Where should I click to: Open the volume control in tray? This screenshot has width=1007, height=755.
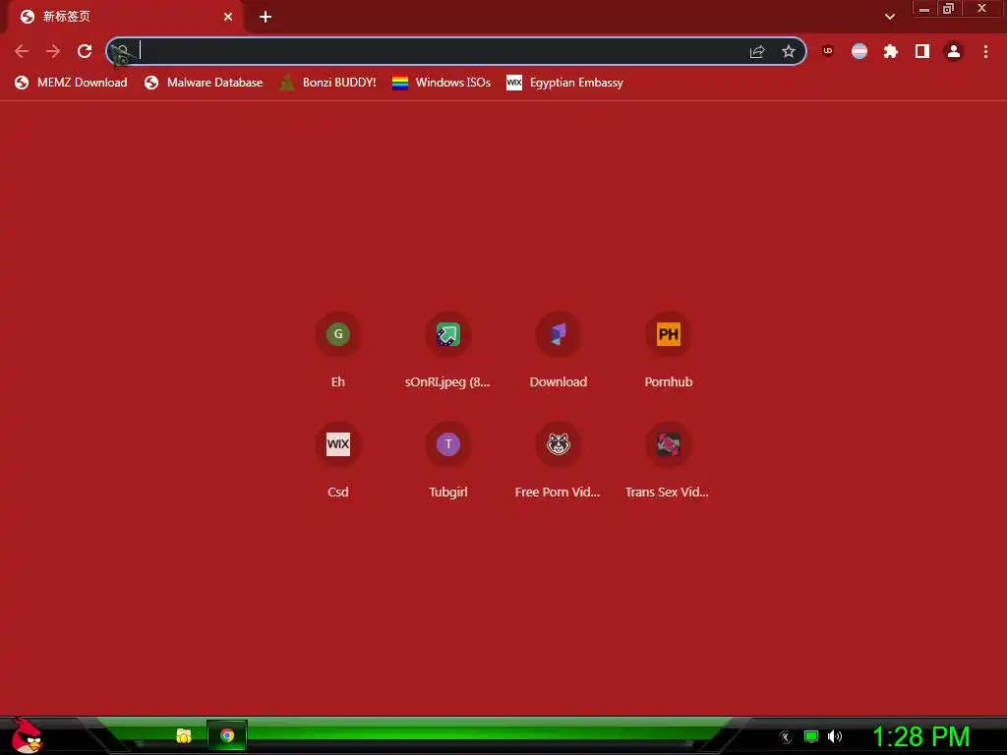pos(835,736)
